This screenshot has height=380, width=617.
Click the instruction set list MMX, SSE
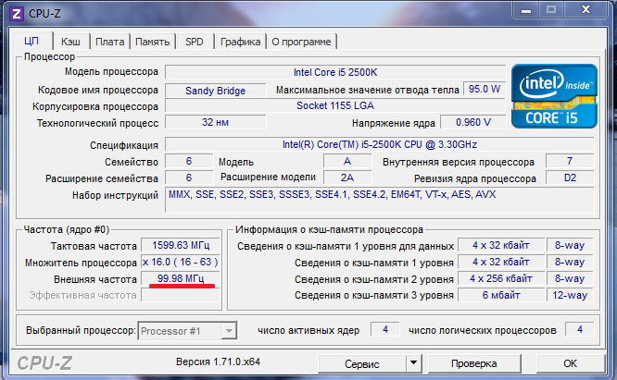pyautogui.click(x=379, y=200)
